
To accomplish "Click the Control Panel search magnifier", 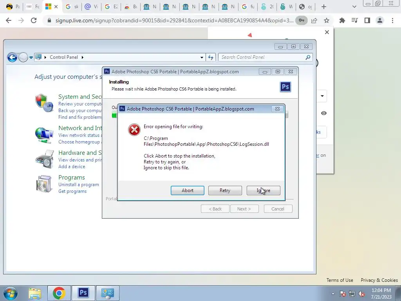I will click(x=308, y=57).
